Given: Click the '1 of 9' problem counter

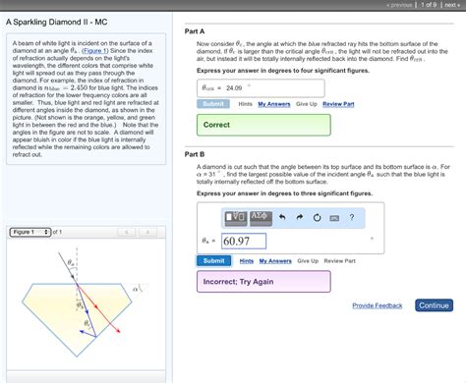Looking at the screenshot, I should point(429,5).
